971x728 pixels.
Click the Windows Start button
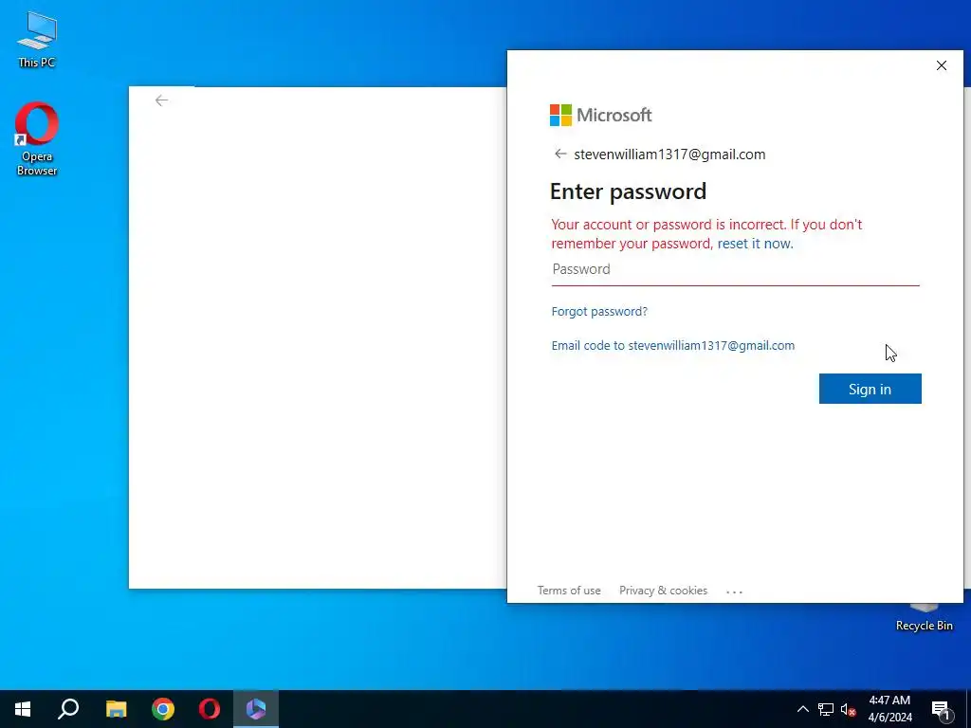tap(23, 709)
